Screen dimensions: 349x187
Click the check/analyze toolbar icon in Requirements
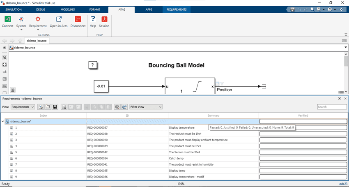(x=117, y=107)
